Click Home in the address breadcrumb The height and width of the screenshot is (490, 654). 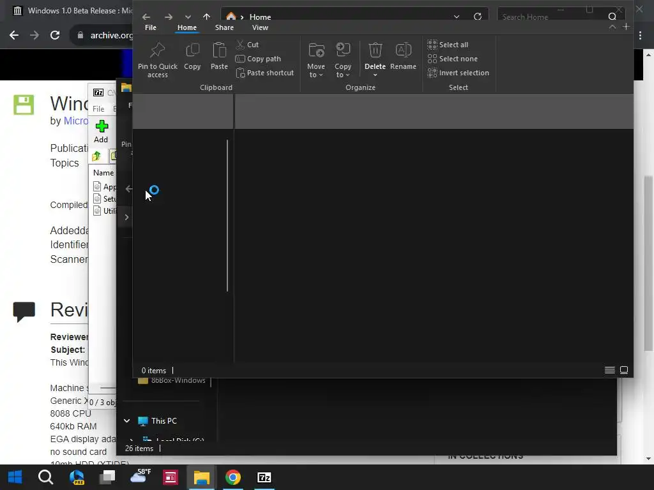(x=261, y=17)
